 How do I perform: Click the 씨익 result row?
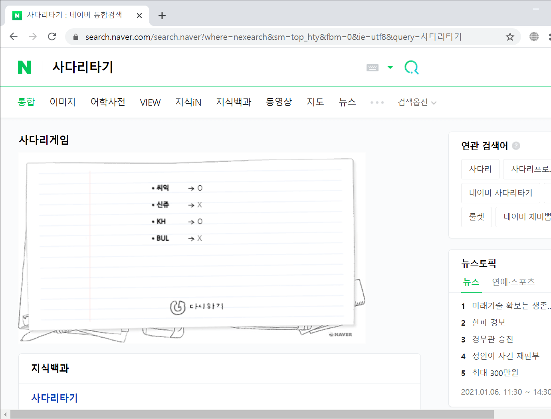tap(177, 188)
